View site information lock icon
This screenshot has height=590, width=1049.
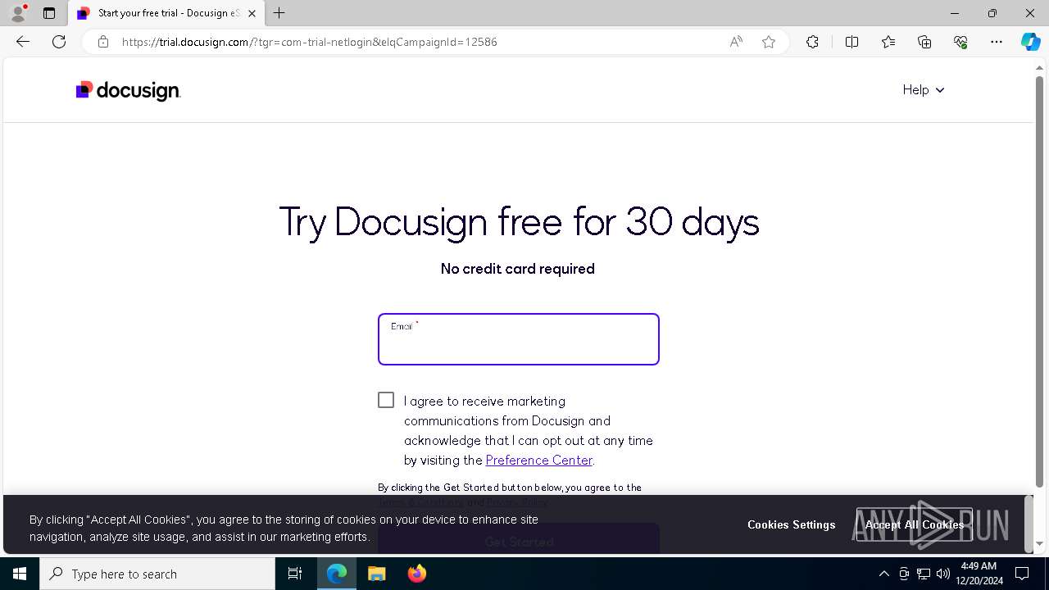[x=102, y=42]
